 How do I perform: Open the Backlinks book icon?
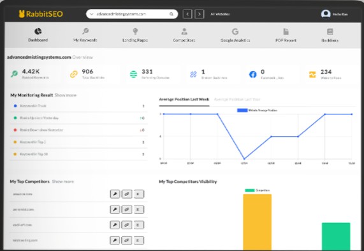(330, 32)
